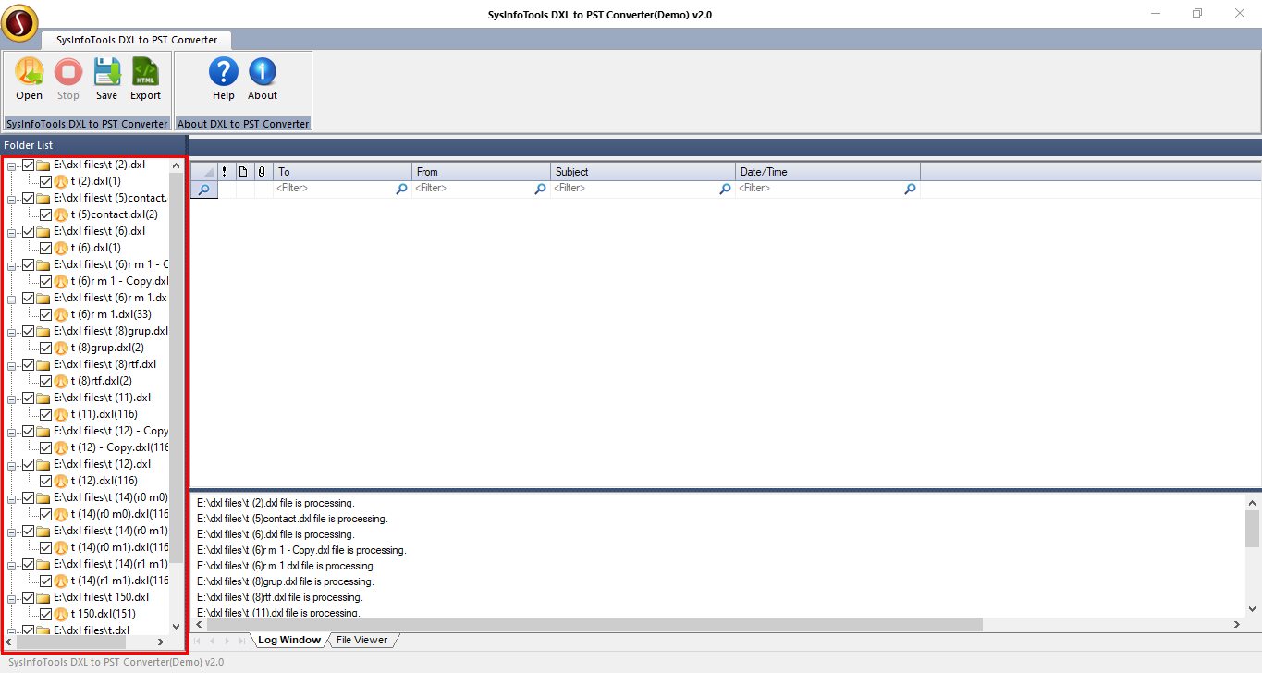This screenshot has width=1262, height=673.
Task: Click the Stop toolbar icon
Action: [68, 72]
